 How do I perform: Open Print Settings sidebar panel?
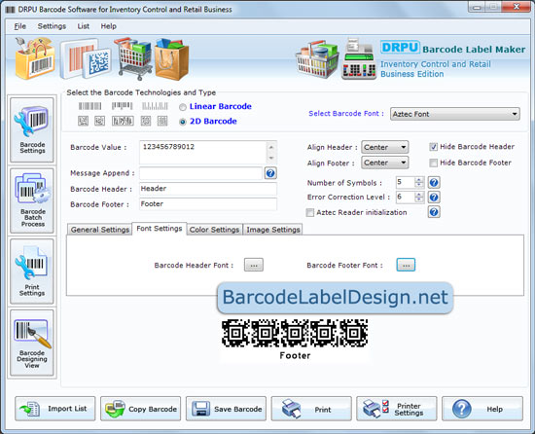point(32,271)
